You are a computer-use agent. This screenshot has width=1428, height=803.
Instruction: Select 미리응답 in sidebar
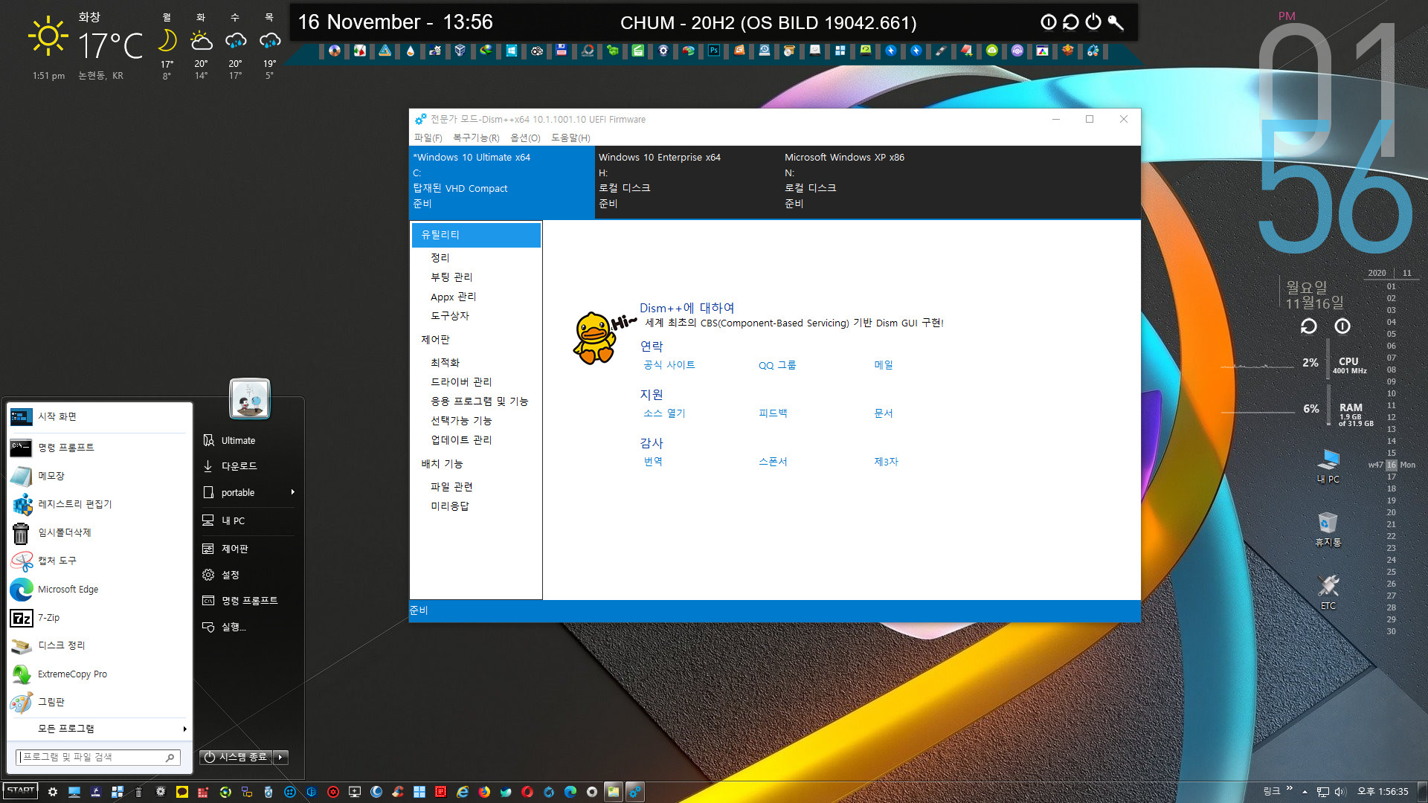click(450, 506)
